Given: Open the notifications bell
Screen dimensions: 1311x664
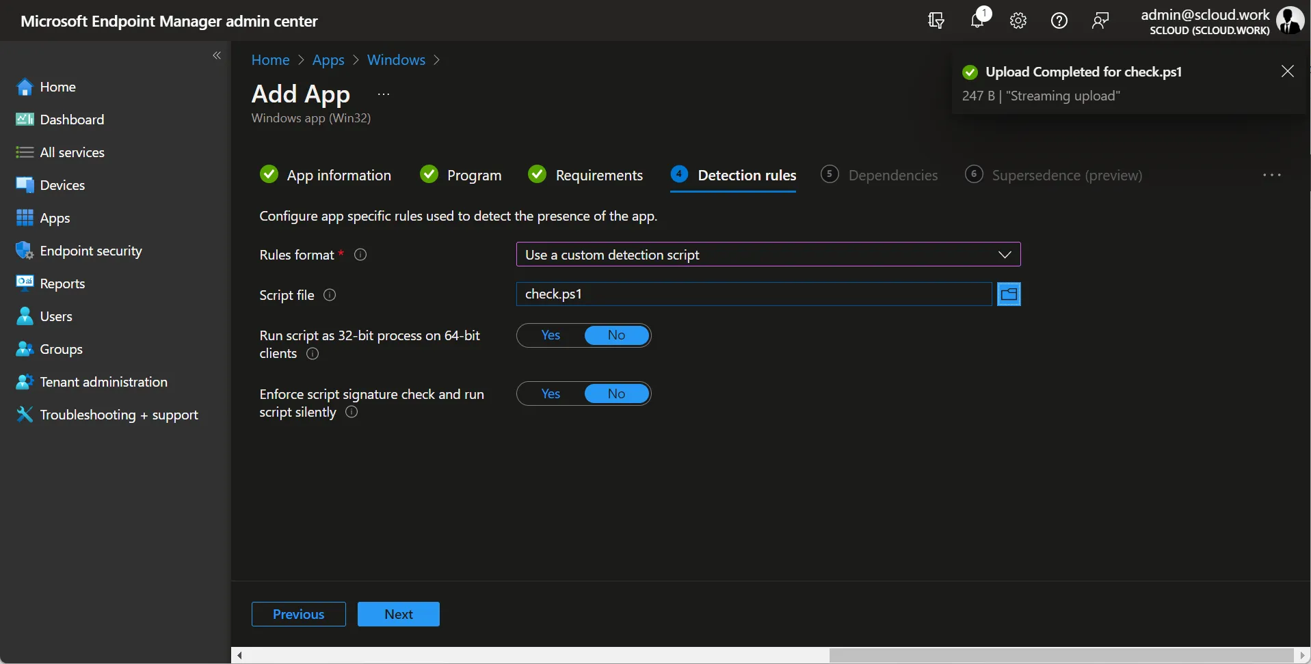Looking at the screenshot, I should (x=978, y=20).
